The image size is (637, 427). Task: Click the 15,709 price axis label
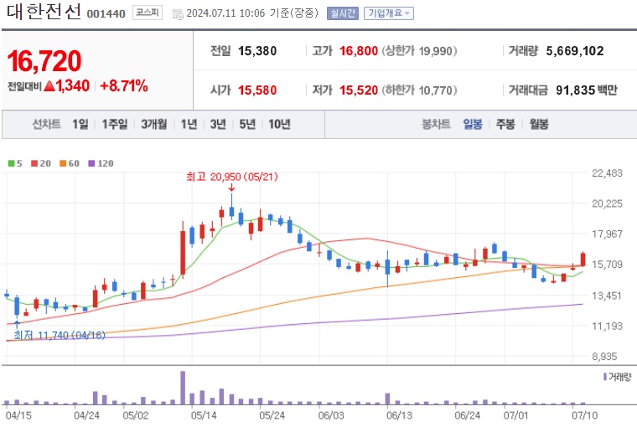(x=607, y=265)
